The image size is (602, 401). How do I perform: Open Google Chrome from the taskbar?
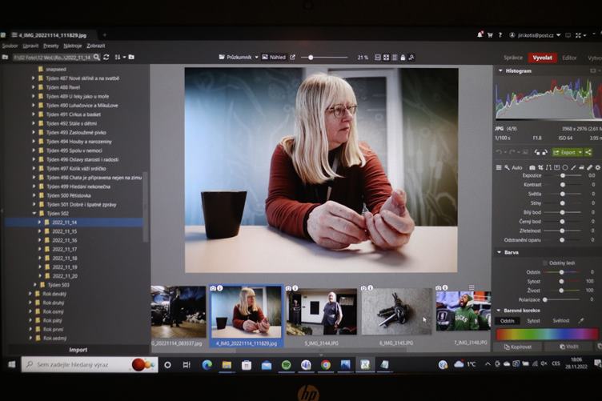pyautogui.click(x=326, y=365)
